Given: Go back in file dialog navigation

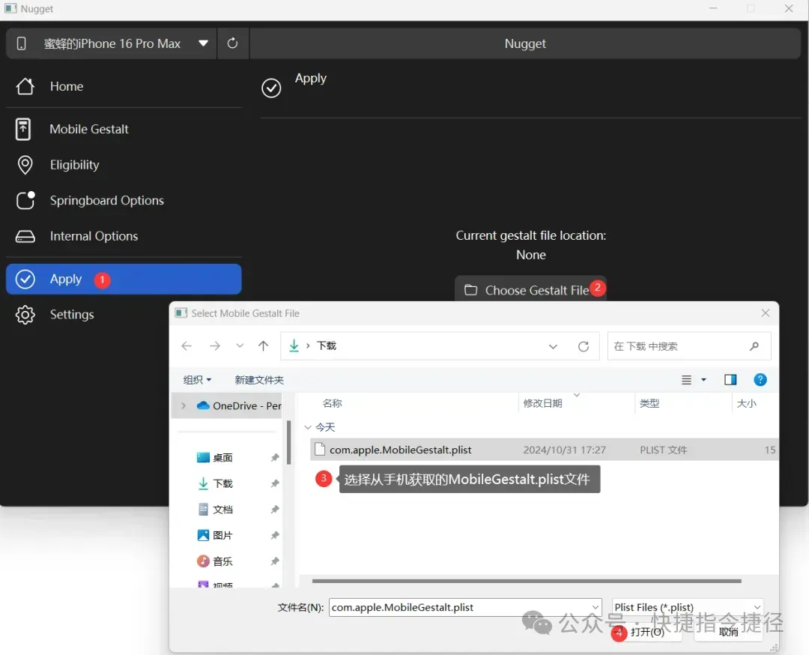Looking at the screenshot, I should [x=187, y=345].
